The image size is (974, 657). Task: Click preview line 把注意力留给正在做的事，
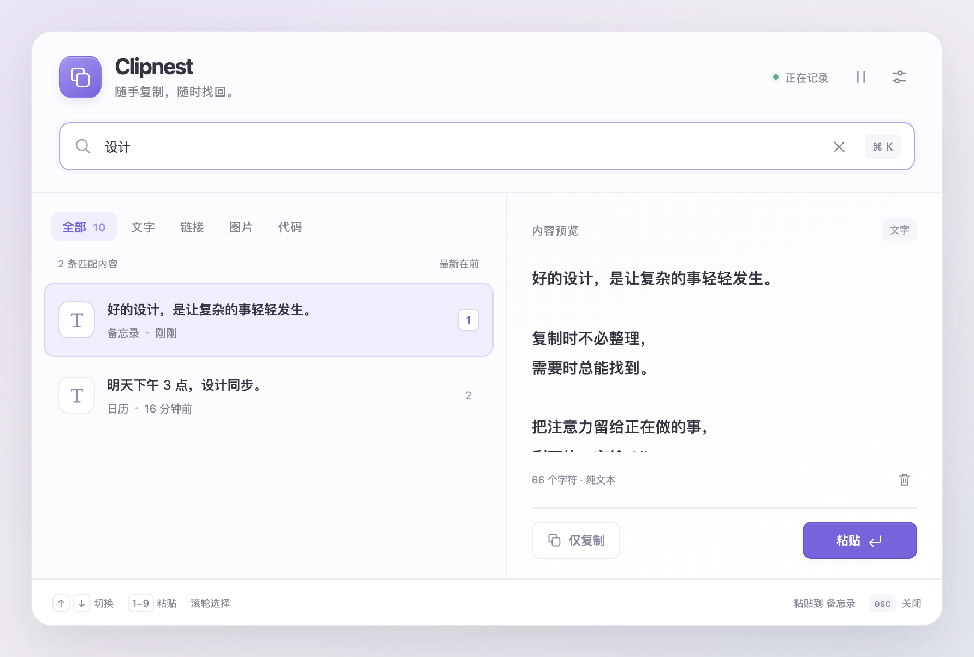(x=620, y=427)
